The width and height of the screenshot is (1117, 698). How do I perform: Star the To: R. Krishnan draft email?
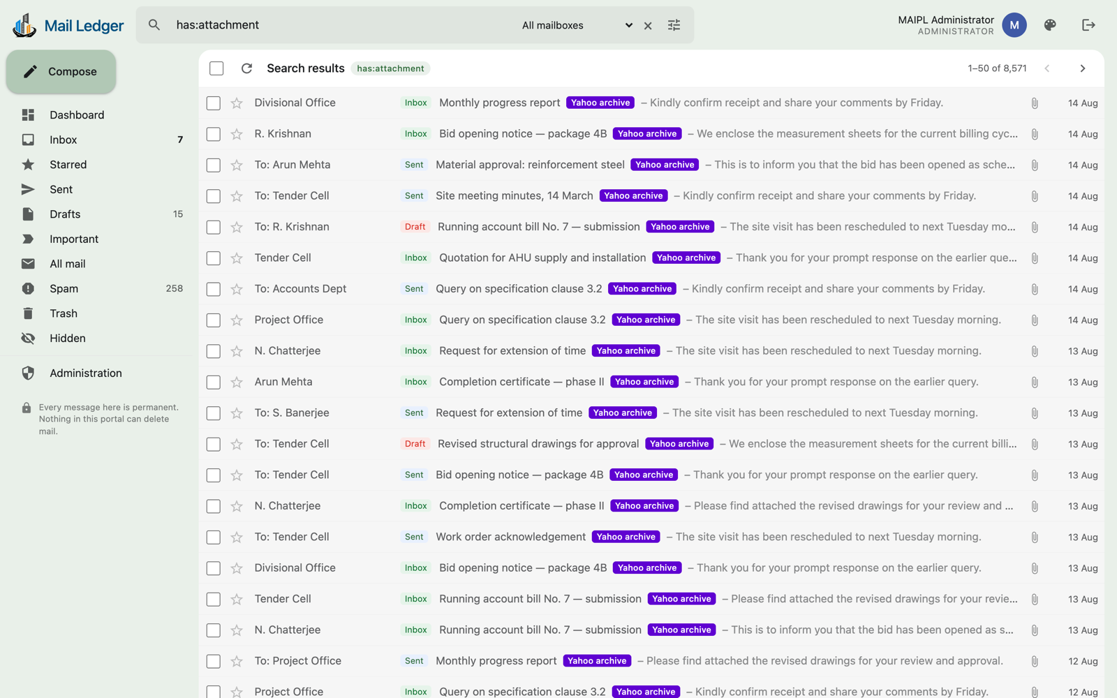click(x=237, y=227)
